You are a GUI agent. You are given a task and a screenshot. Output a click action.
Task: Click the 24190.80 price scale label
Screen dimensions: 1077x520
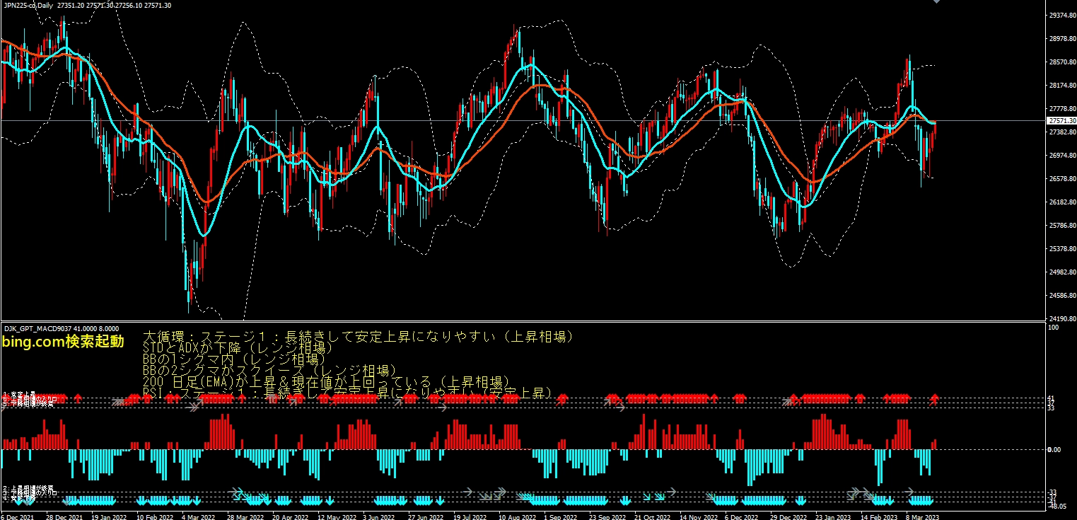(x=1060, y=318)
